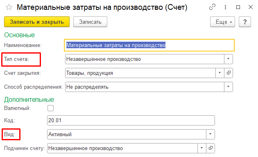Click the Счет закрытия field Товары, продукция
The image size is (258, 157).
[x=140, y=73]
